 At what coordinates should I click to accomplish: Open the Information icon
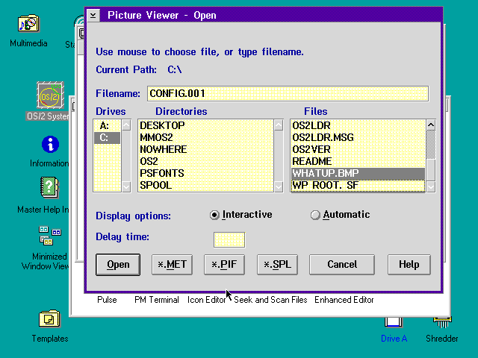click(50, 144)
